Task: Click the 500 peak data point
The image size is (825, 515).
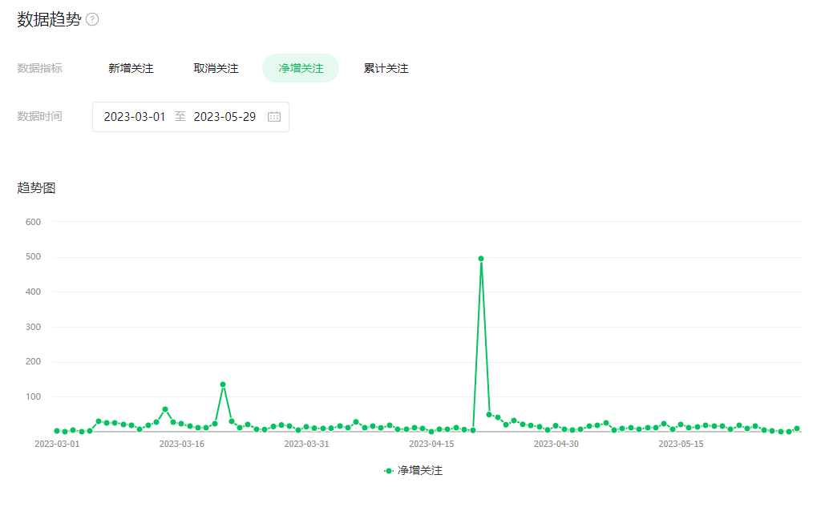Action: pyautogui.click(x=481, y=259)
